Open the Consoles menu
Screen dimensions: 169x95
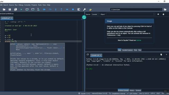coord(27,5)
